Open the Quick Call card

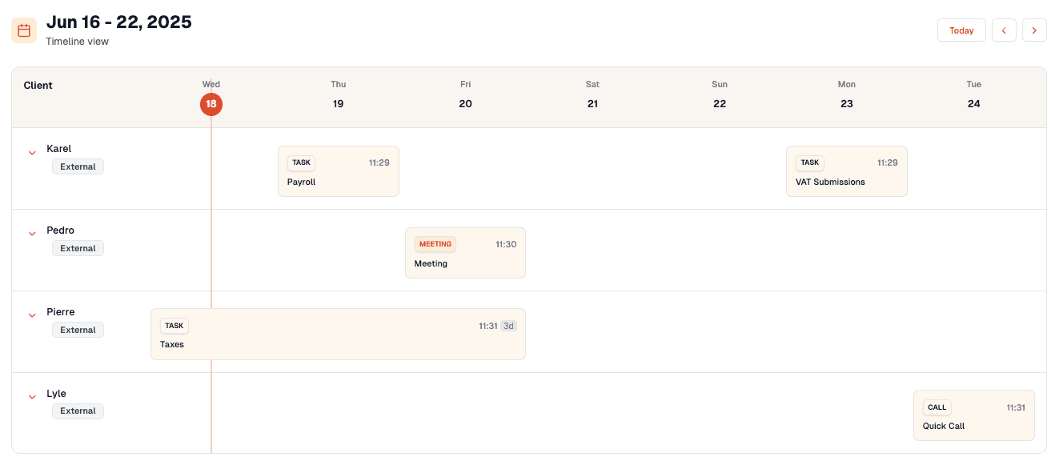(x=974, y=415)
